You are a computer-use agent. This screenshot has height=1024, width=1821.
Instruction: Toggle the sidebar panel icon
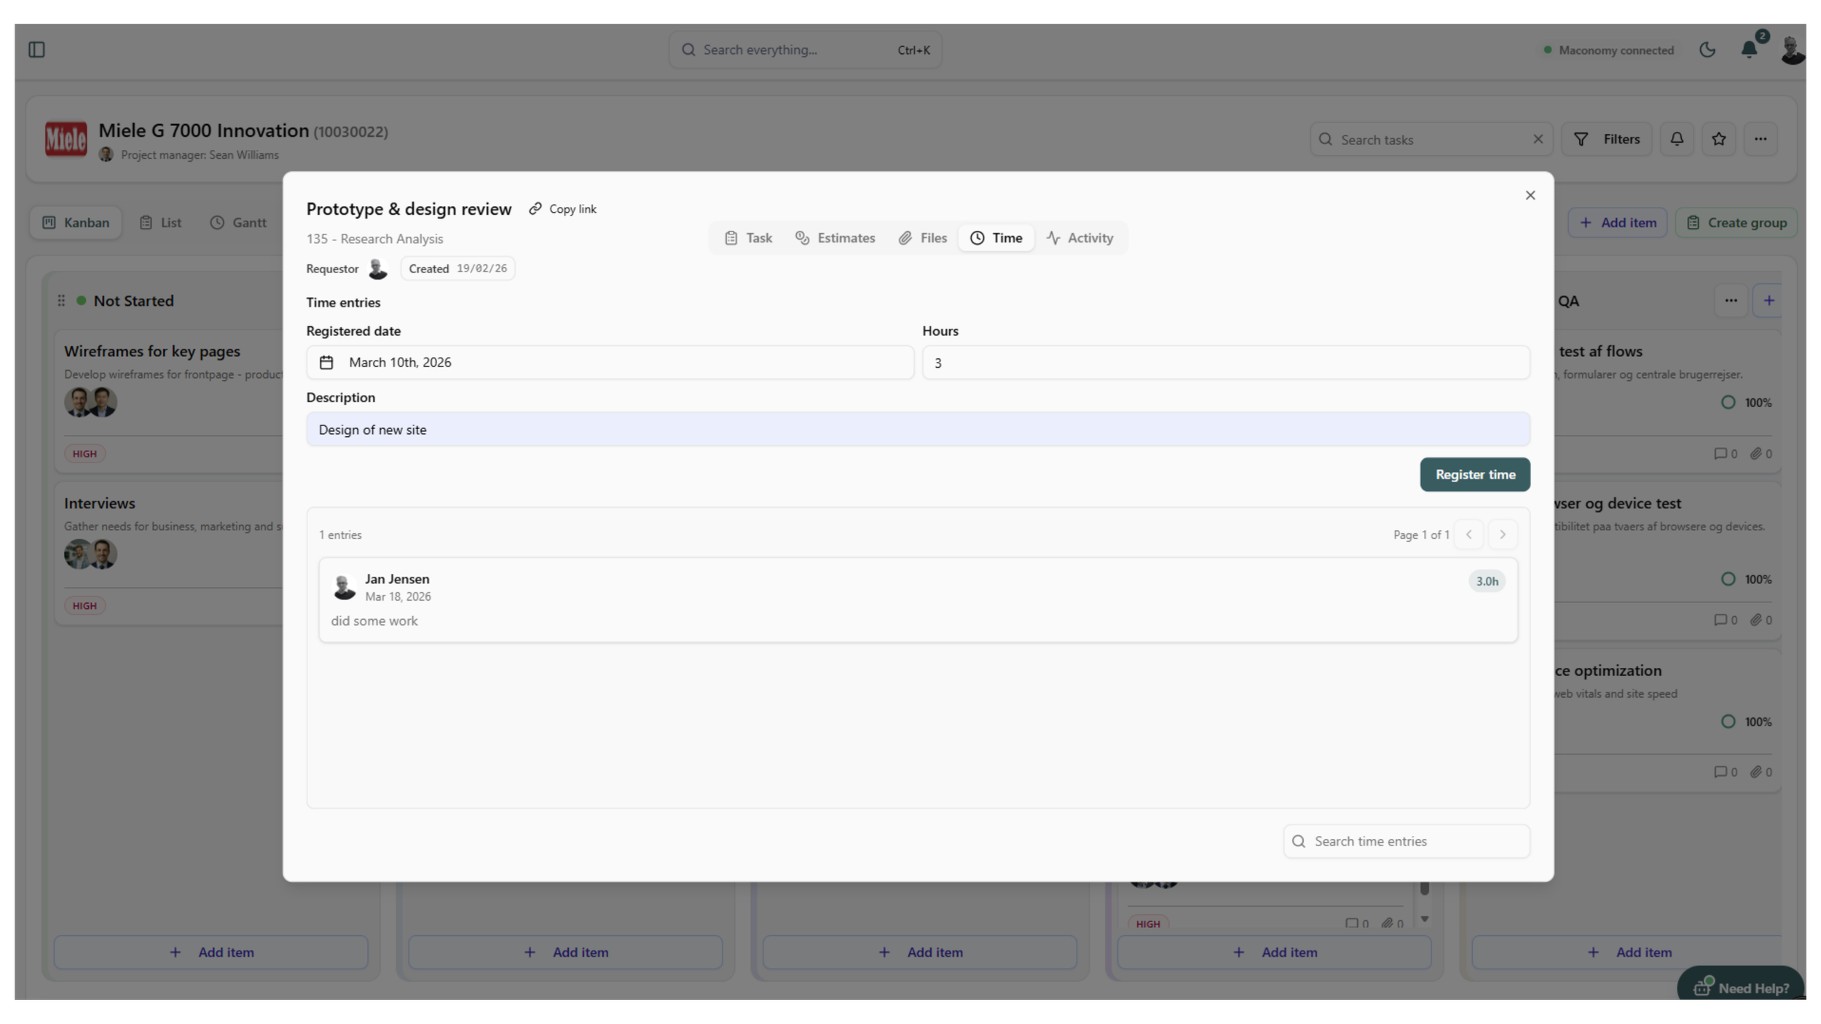click(x=36, y=50)
